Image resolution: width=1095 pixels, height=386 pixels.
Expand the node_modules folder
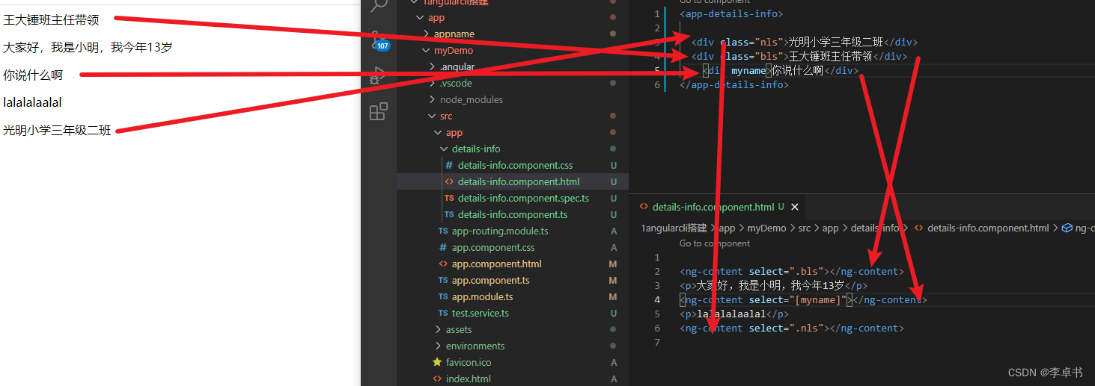(x=433, y=100)
